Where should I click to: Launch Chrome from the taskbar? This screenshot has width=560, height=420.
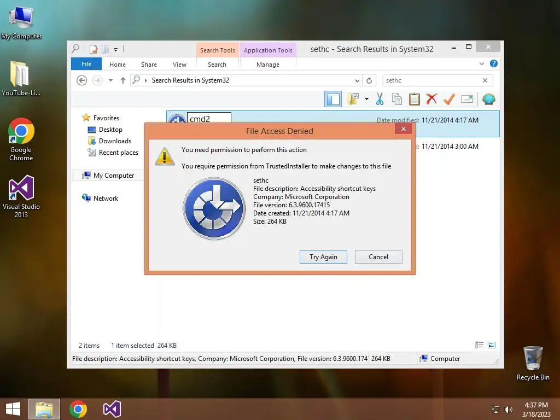tap(78, 409)
